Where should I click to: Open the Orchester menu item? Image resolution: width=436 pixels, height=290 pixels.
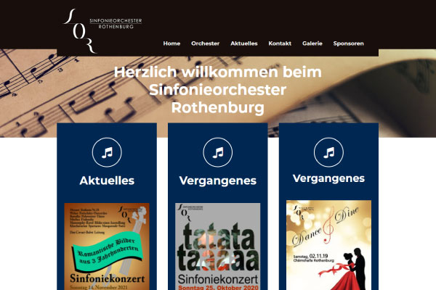(205, 43)
